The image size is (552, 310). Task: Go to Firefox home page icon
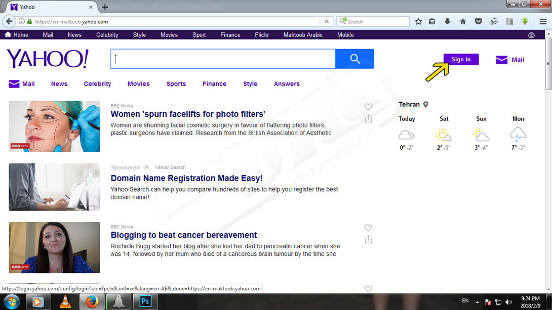coord(462,21)
